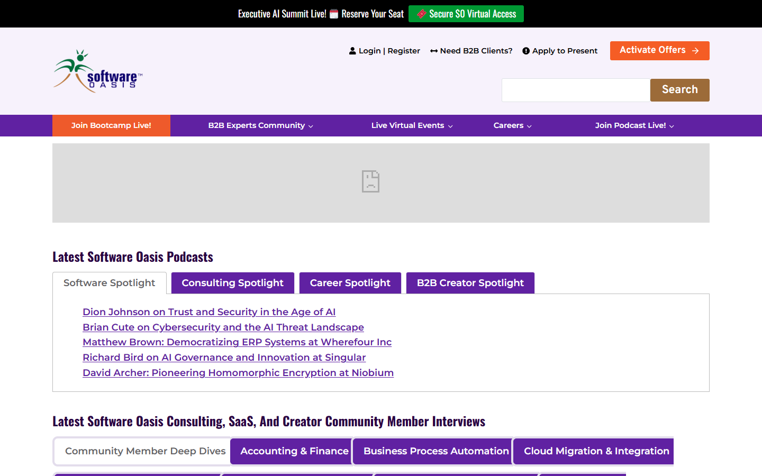Viewport: 762px width, 476px height.
Task: Click the user icon beside Login
Action: (x=352, y=51)
